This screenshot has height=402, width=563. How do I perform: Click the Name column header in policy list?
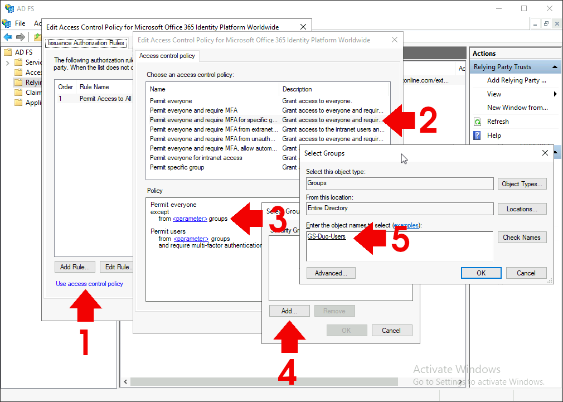pyautogui.click(x=212, y=89)
